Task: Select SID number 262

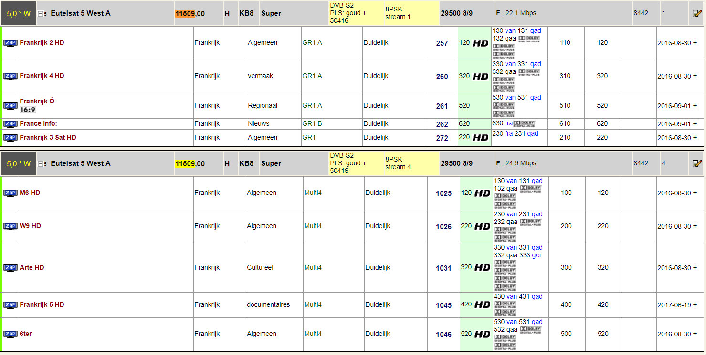Action: [442, 124]
